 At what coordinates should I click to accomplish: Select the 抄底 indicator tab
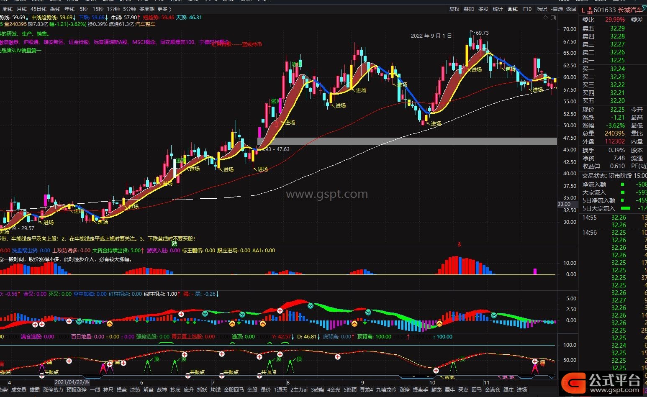pos(175,389)
